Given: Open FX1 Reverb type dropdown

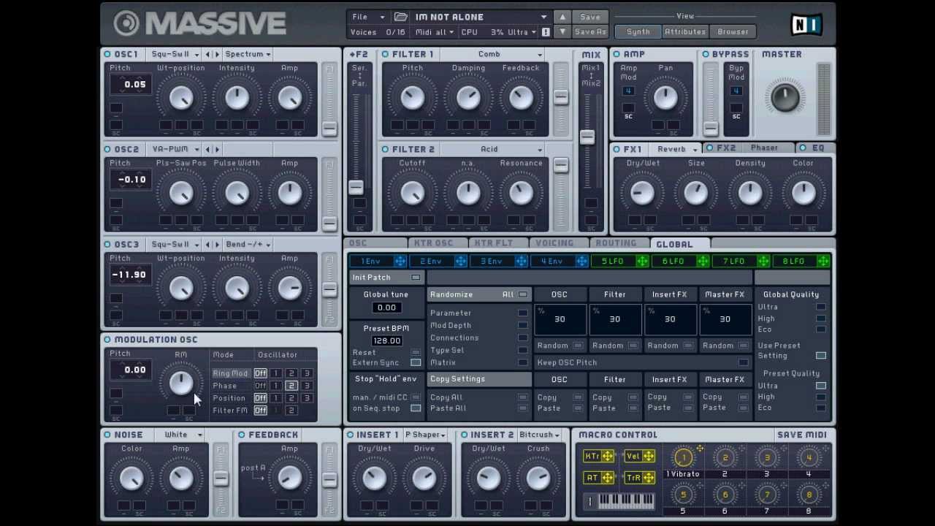Looking at the screenshot, I should coord(676,149).
